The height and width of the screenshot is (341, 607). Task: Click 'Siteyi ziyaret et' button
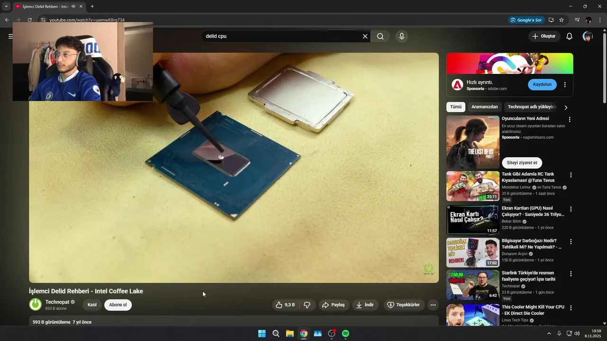[x=522, y=163]
